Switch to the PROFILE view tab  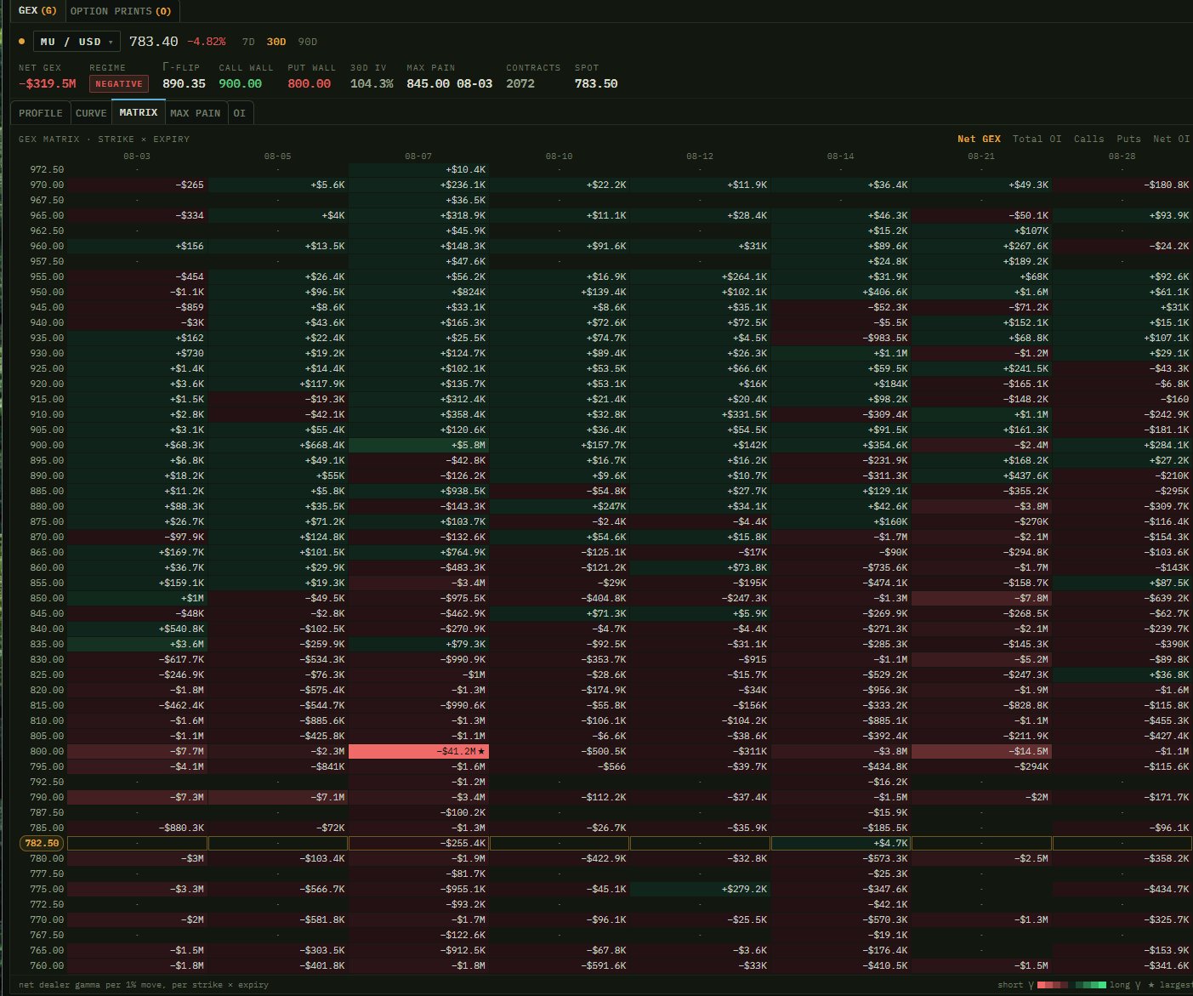click(x=41, y=113)
